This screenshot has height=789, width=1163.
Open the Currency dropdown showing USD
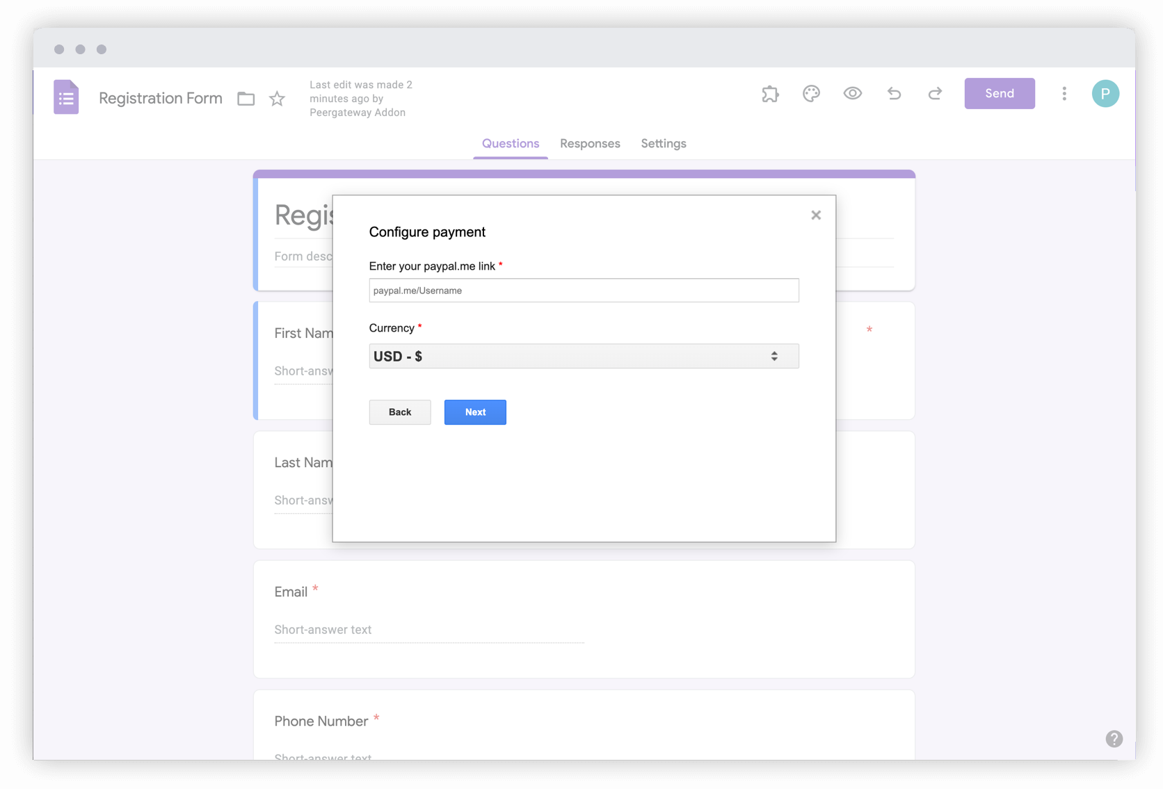click(x=584, y=356)
